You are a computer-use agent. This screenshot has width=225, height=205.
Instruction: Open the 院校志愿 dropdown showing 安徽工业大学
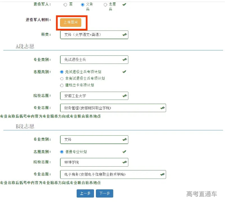(x=94, y=95)
